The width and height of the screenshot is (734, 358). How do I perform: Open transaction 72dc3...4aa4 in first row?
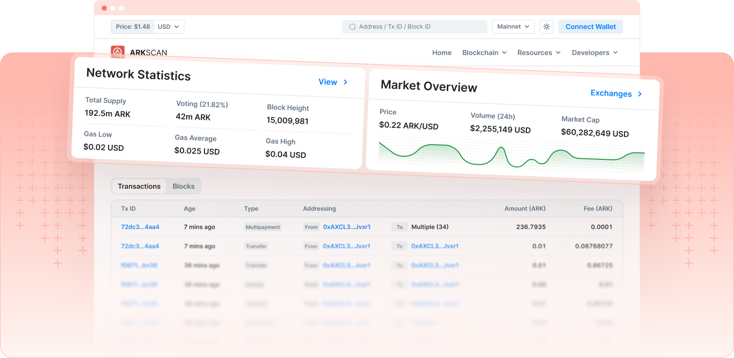tap(140, 227)
